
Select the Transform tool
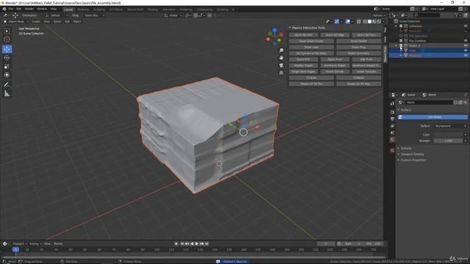[7, 75]
